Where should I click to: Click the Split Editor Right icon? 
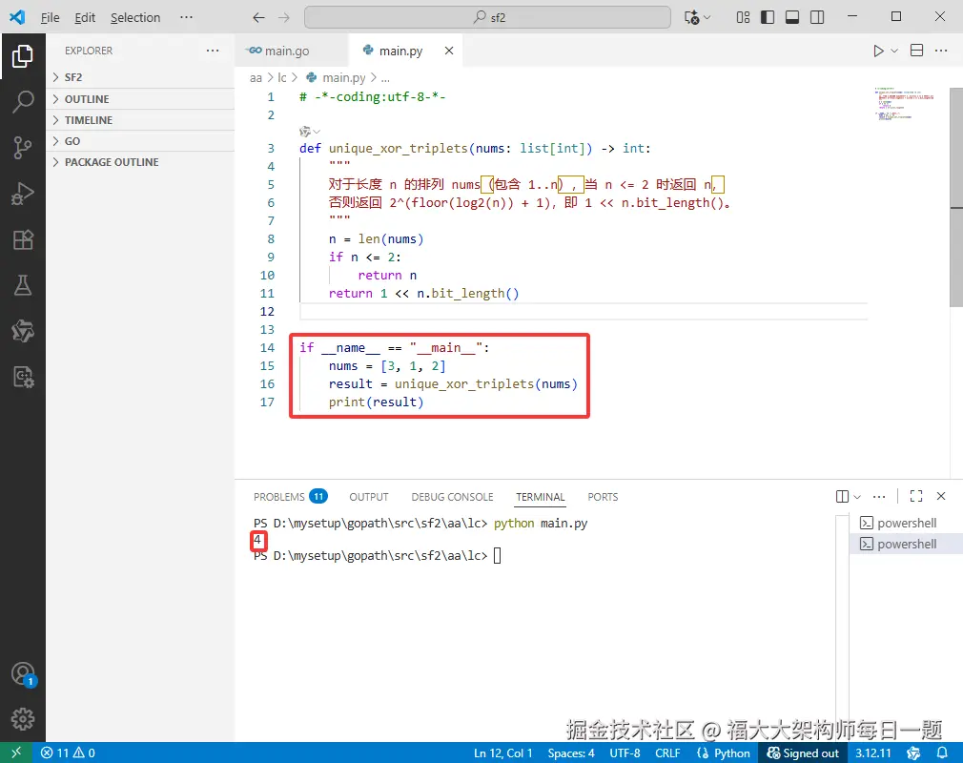pos(916,51)
